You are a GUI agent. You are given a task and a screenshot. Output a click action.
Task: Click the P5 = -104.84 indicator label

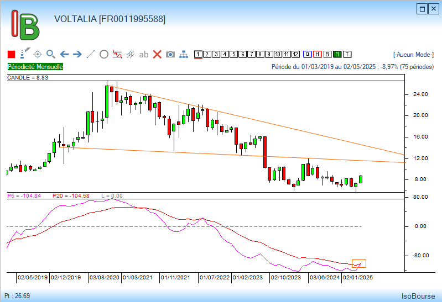click(24, 195)
